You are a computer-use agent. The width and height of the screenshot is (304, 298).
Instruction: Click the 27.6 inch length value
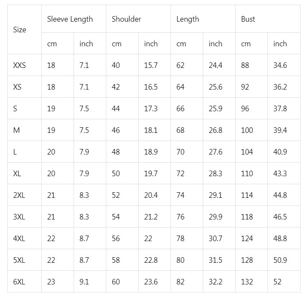215,152
